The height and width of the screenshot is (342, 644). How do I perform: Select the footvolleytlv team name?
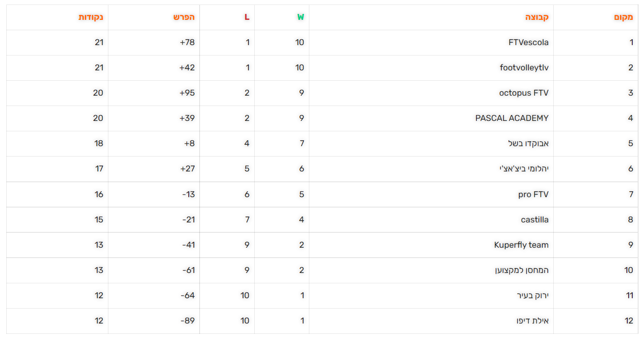[x=524, y=68]
